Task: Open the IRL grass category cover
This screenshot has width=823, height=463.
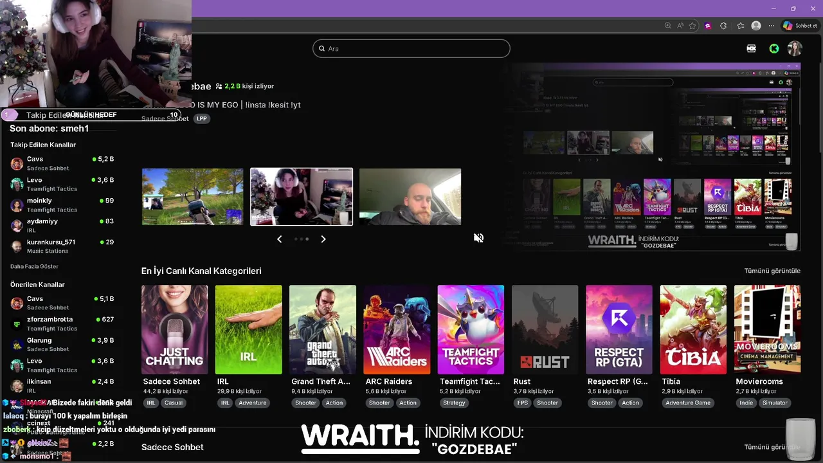Action: (x=249, y=329)
